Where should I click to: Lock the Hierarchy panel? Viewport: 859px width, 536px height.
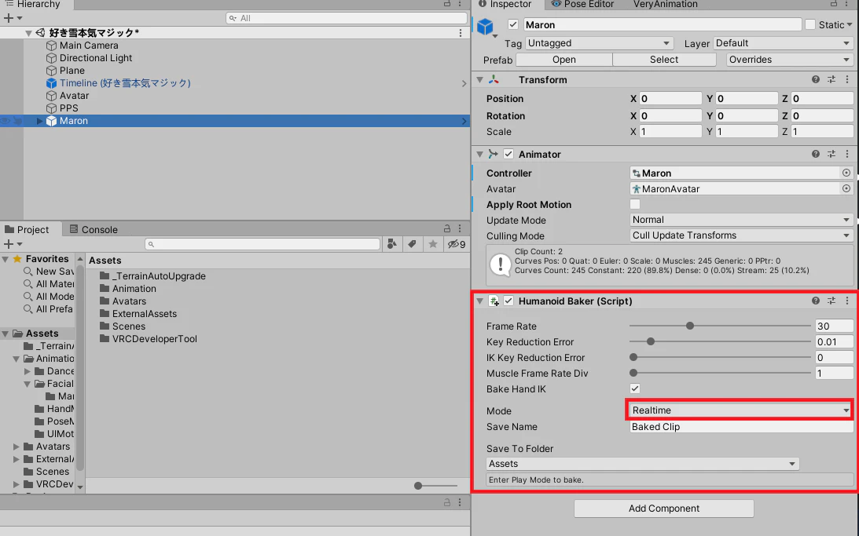click(x=447, y=4)
